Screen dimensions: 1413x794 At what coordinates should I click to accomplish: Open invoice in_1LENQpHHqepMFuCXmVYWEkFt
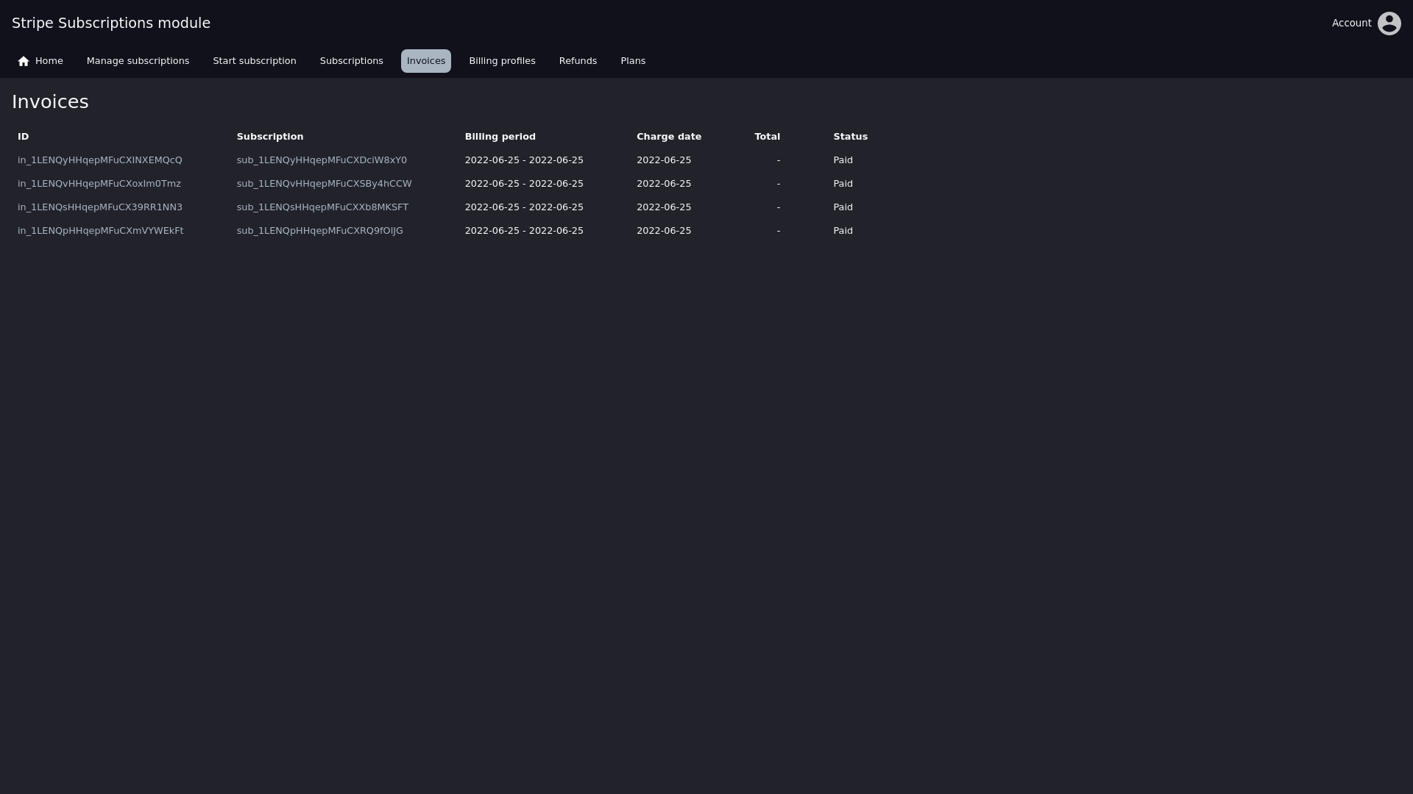[x=101, y=231]
